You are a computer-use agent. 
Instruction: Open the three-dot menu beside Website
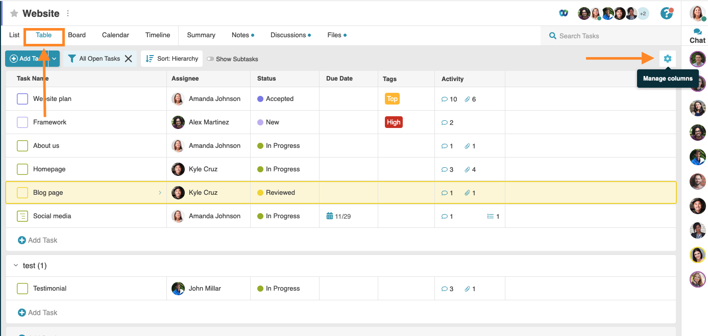coord(67,13)
